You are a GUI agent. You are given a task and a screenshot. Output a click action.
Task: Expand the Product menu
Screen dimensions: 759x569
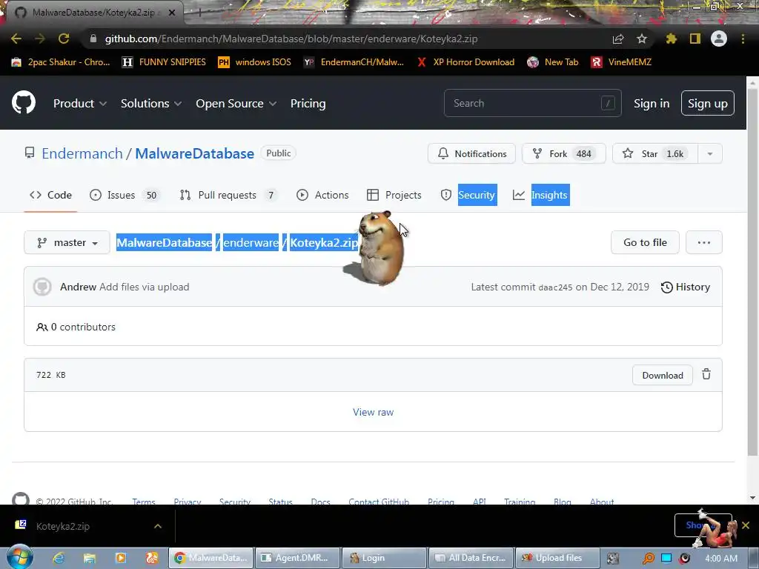click(x=80, y=103)
